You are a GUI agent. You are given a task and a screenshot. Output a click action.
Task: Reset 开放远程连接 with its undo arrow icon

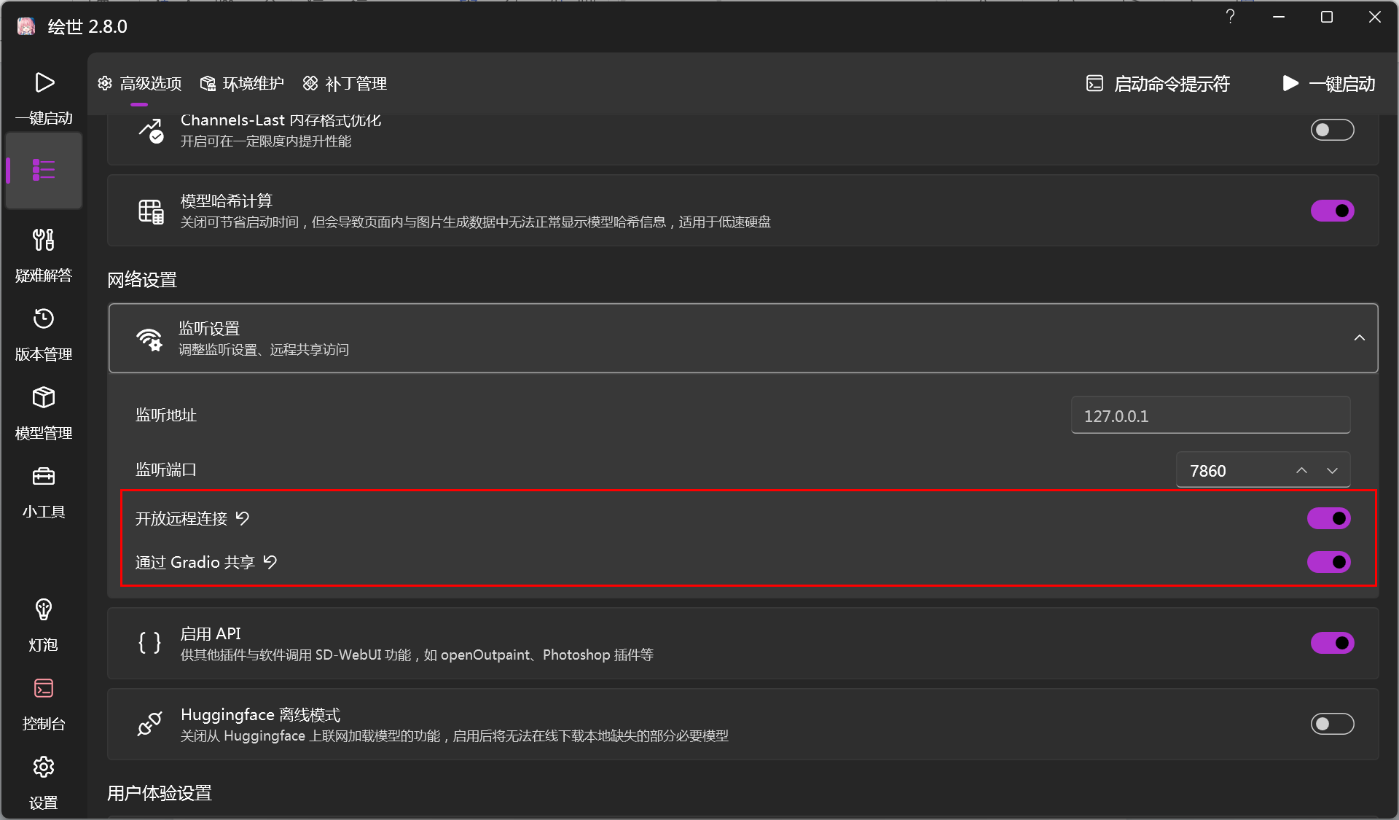tap(243, 518)
